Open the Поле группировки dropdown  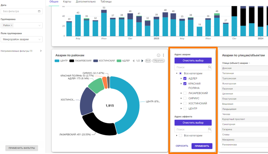(x=21, y=39)
